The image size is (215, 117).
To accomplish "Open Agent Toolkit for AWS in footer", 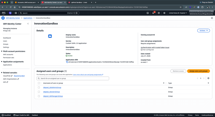I will 21,115.
